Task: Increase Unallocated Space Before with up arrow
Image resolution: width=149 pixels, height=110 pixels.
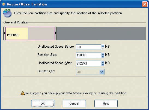Action: [103, 46]
